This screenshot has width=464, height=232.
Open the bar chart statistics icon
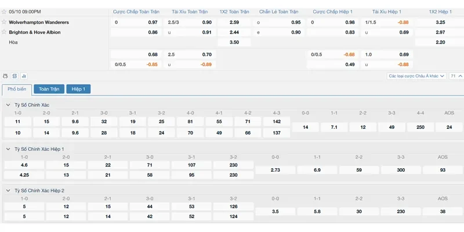[x=24, y=76]
